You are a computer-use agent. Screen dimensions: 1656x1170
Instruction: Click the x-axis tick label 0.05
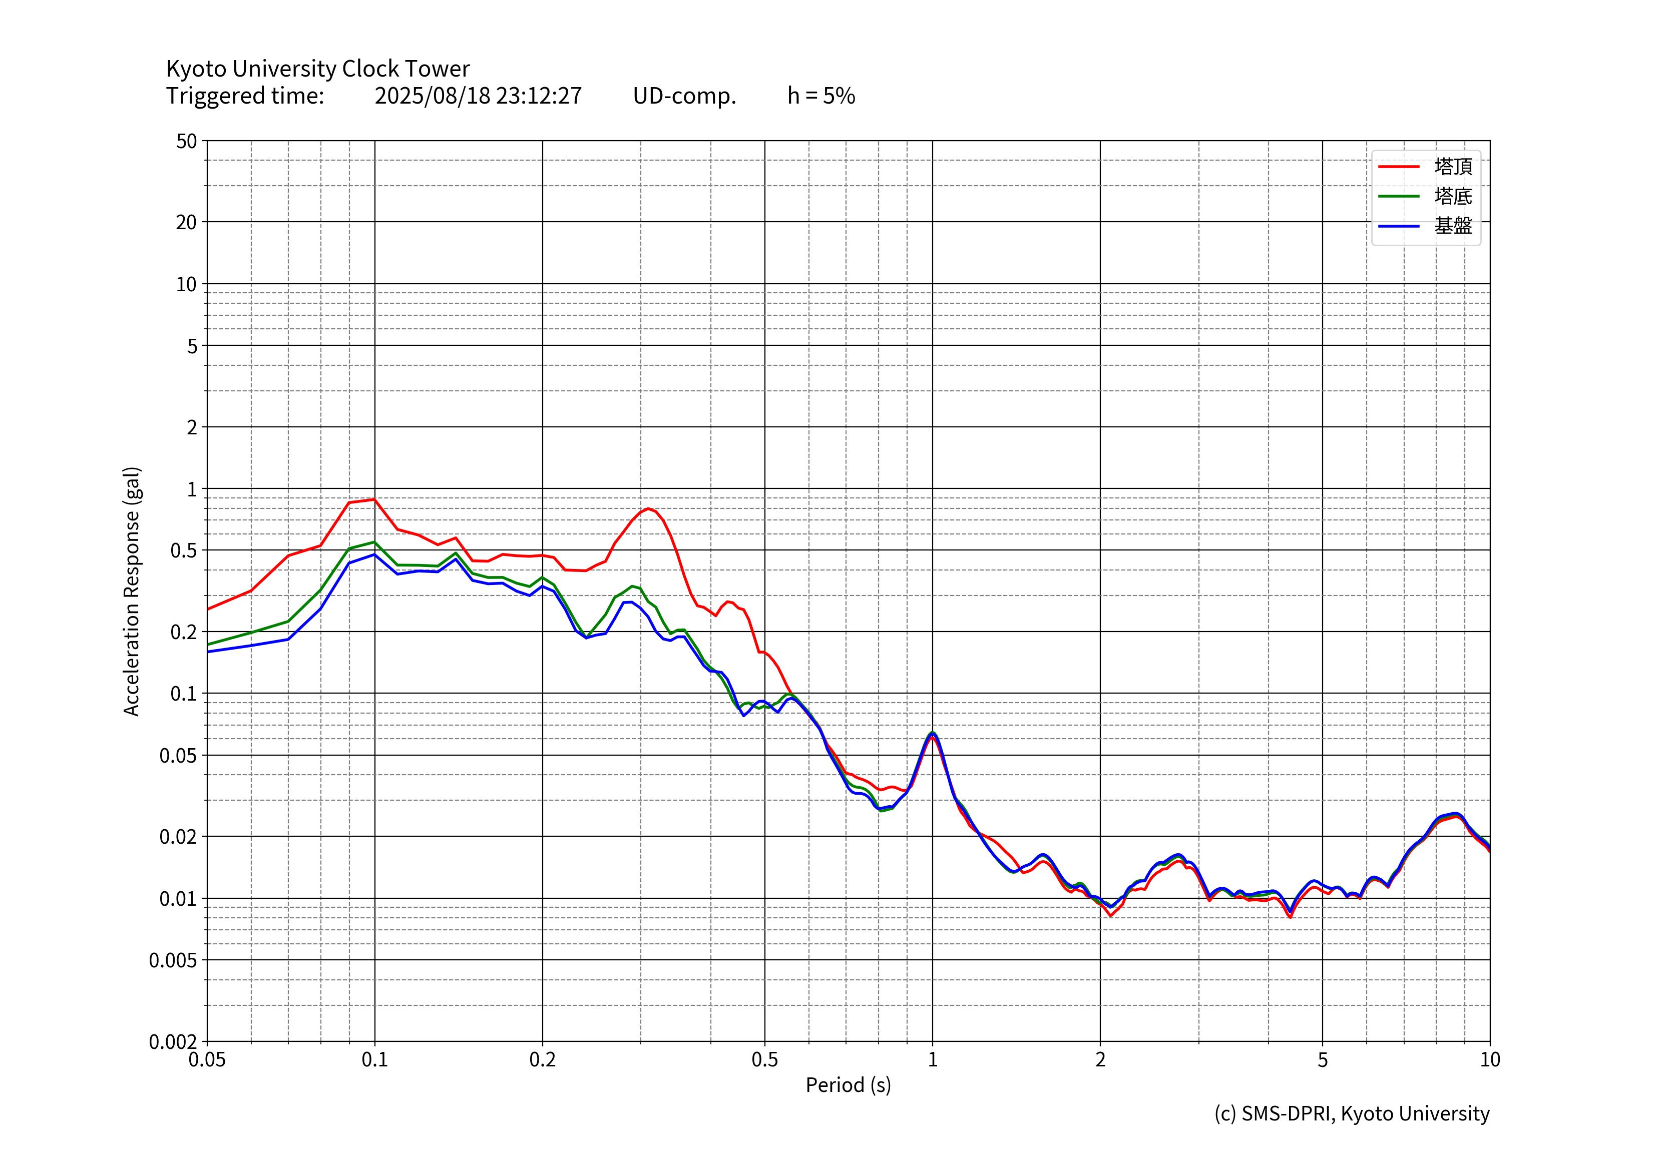(x=207, y=1060)
